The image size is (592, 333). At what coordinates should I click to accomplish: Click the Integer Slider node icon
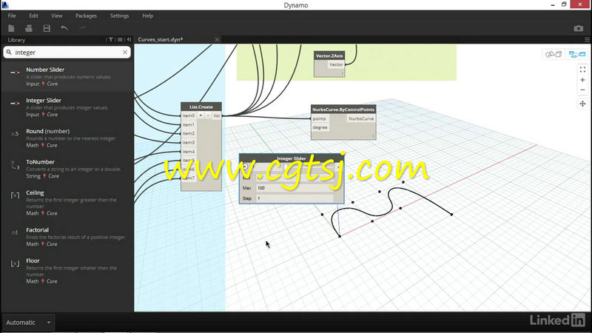point(15,103)
